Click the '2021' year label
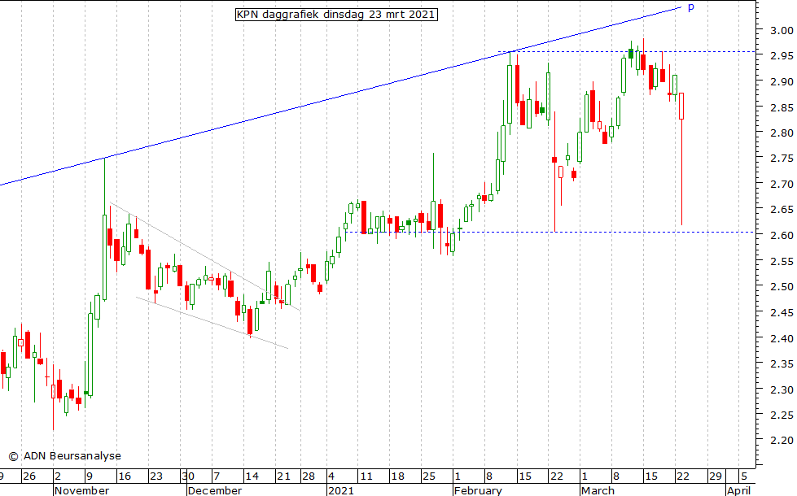This screenshot has width=797, height=496. (340, 490)
